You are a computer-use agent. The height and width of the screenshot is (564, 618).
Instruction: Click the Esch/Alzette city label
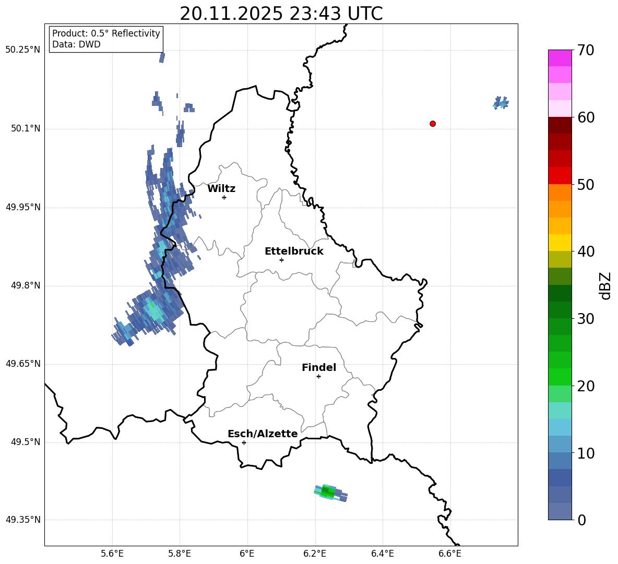263,434
